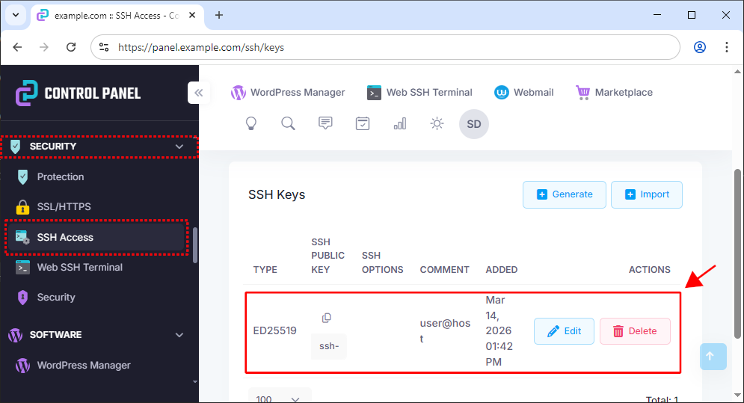The height and width of the screenshot is (403, 744).
Task: Go back in browser history
Action: point(17,47)
